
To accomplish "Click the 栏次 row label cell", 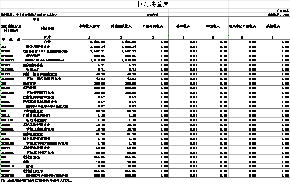I will (x=48, y=38).
